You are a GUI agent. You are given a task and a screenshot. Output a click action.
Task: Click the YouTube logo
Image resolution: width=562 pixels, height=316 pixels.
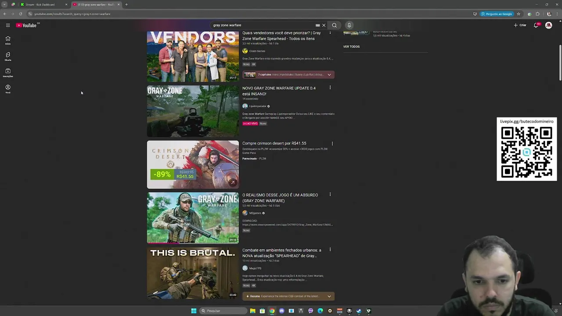[x=26, y=25]
